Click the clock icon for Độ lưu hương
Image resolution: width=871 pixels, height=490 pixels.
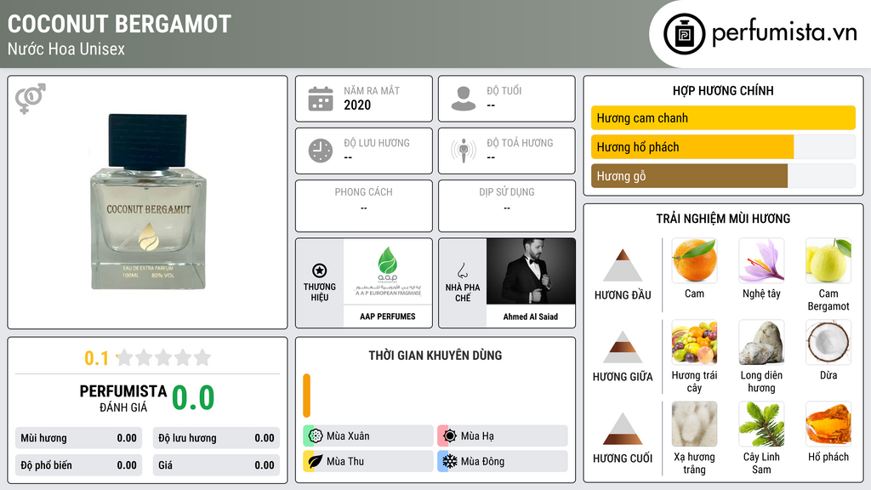[321, 151]
